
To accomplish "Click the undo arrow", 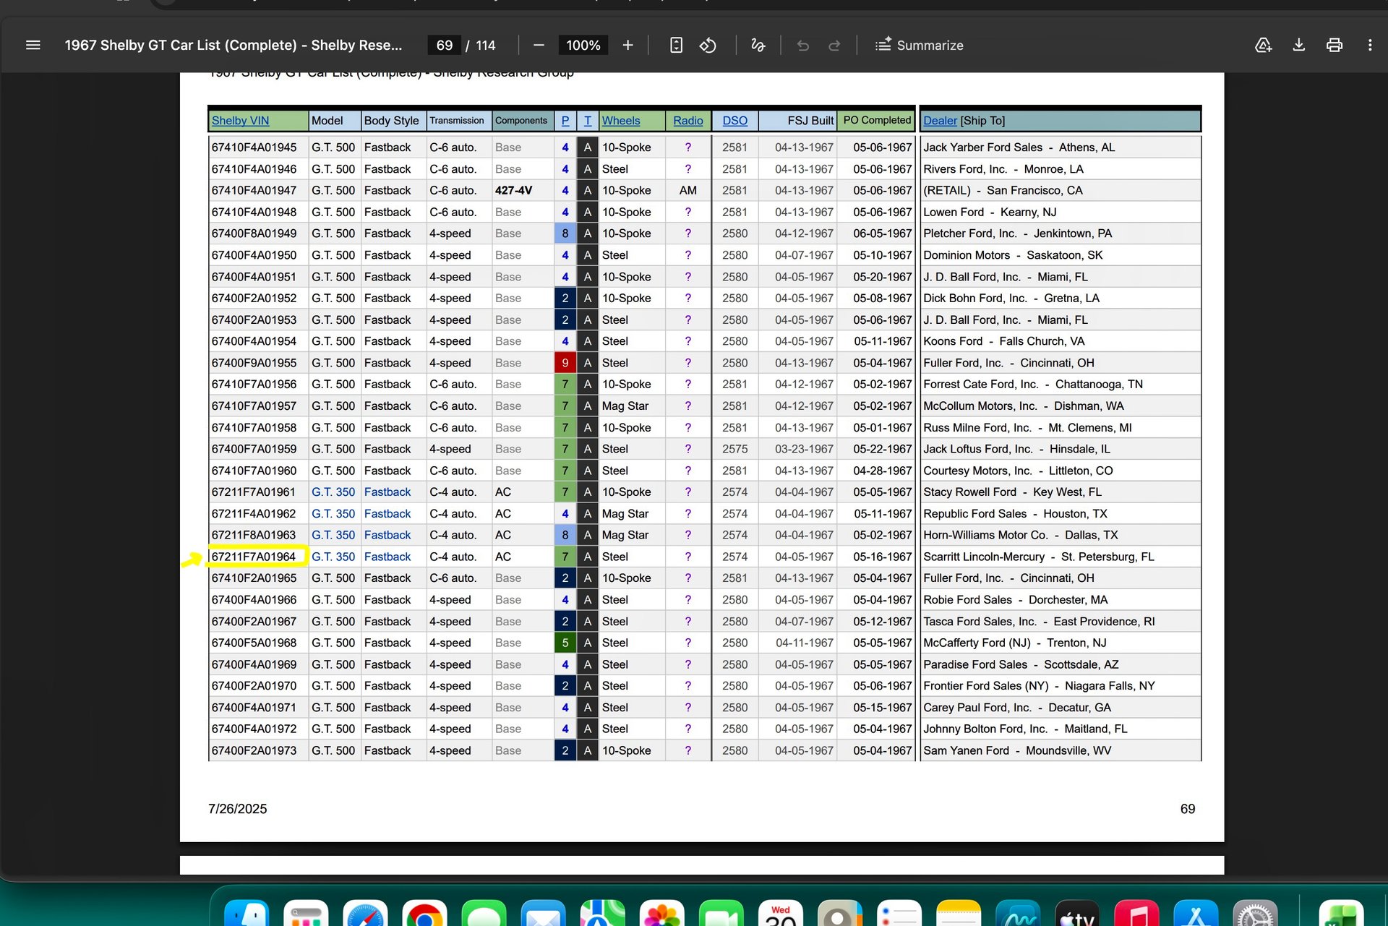I will tap(803, 45).
